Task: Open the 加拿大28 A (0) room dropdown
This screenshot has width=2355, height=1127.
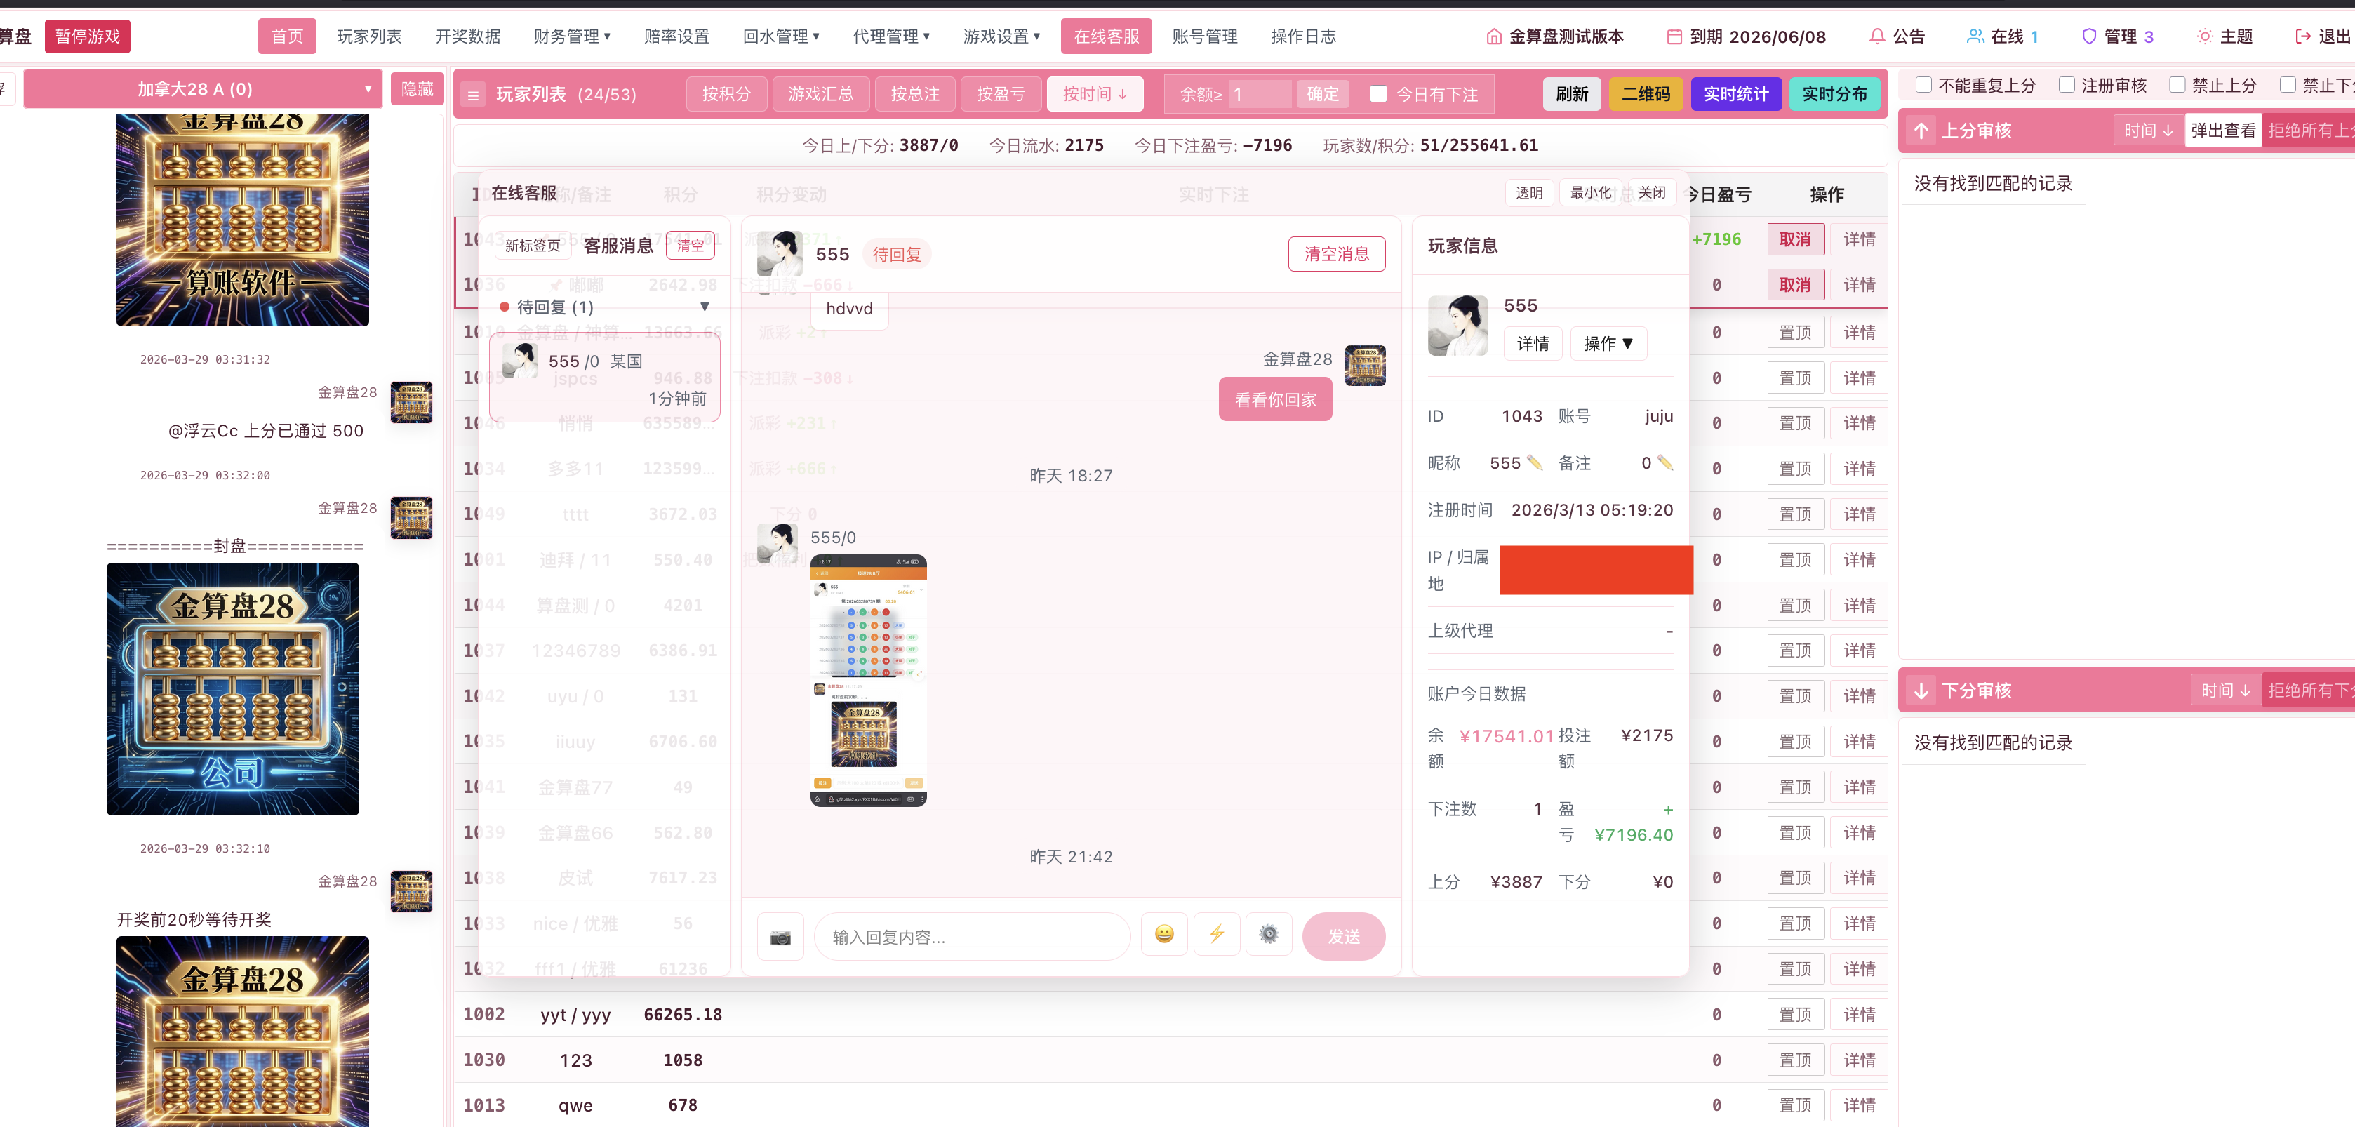Action: (x=202, y=88)
